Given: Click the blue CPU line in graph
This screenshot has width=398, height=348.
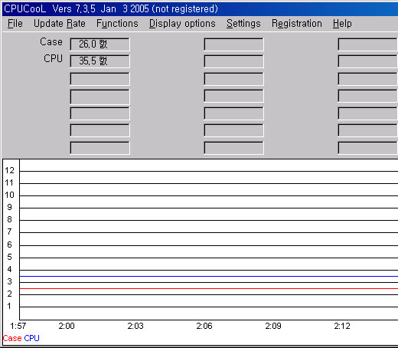Looking at the screenshot, I should [x=209, y=276].
